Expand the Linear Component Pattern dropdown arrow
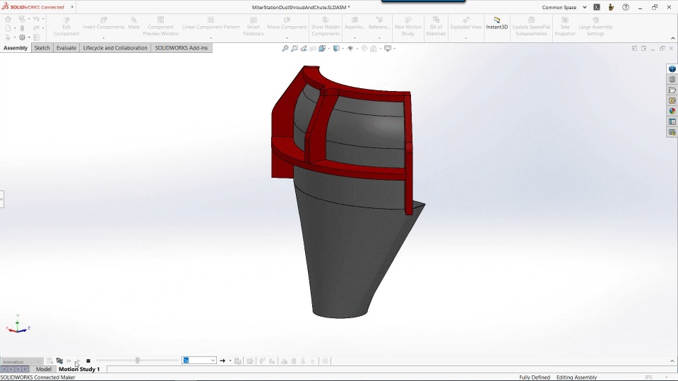This screenshot has height=381, width=678. click(210, 38)
